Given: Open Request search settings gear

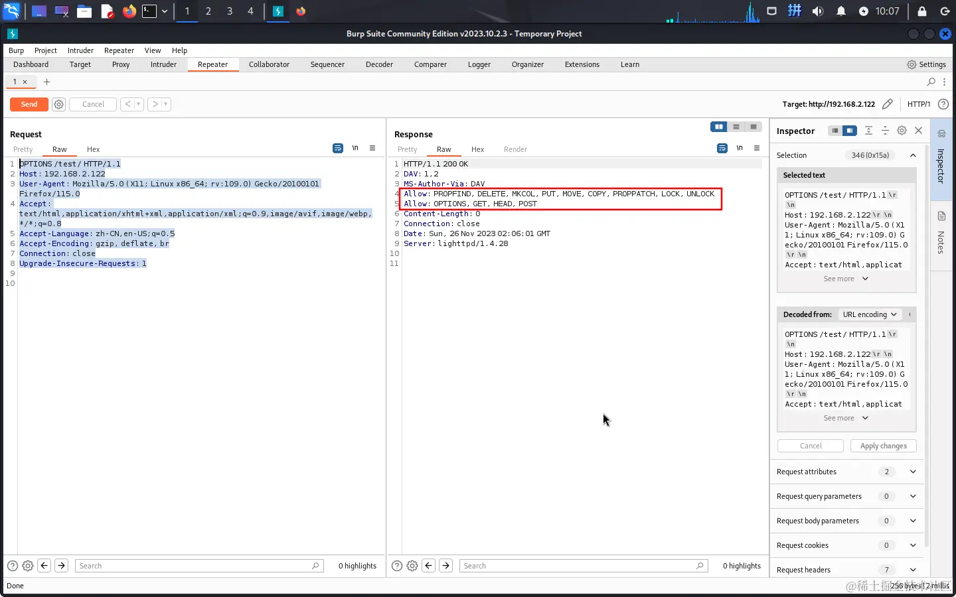Looking at the screenshot, I should click(x=28, y=566).
